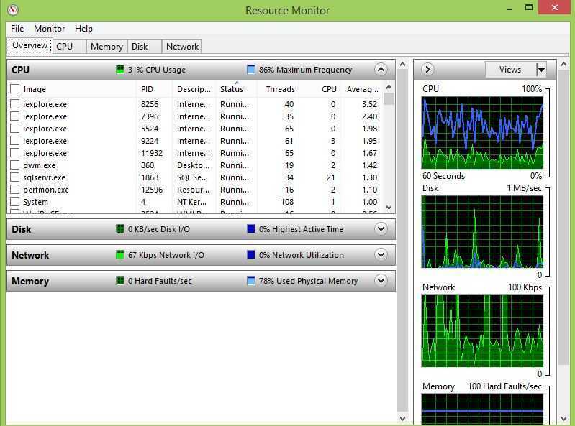
Task: Click the Network activity graph
Action: [x=483, y=331]
